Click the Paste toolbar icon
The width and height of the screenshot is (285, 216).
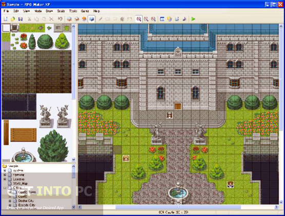point(44,19)
